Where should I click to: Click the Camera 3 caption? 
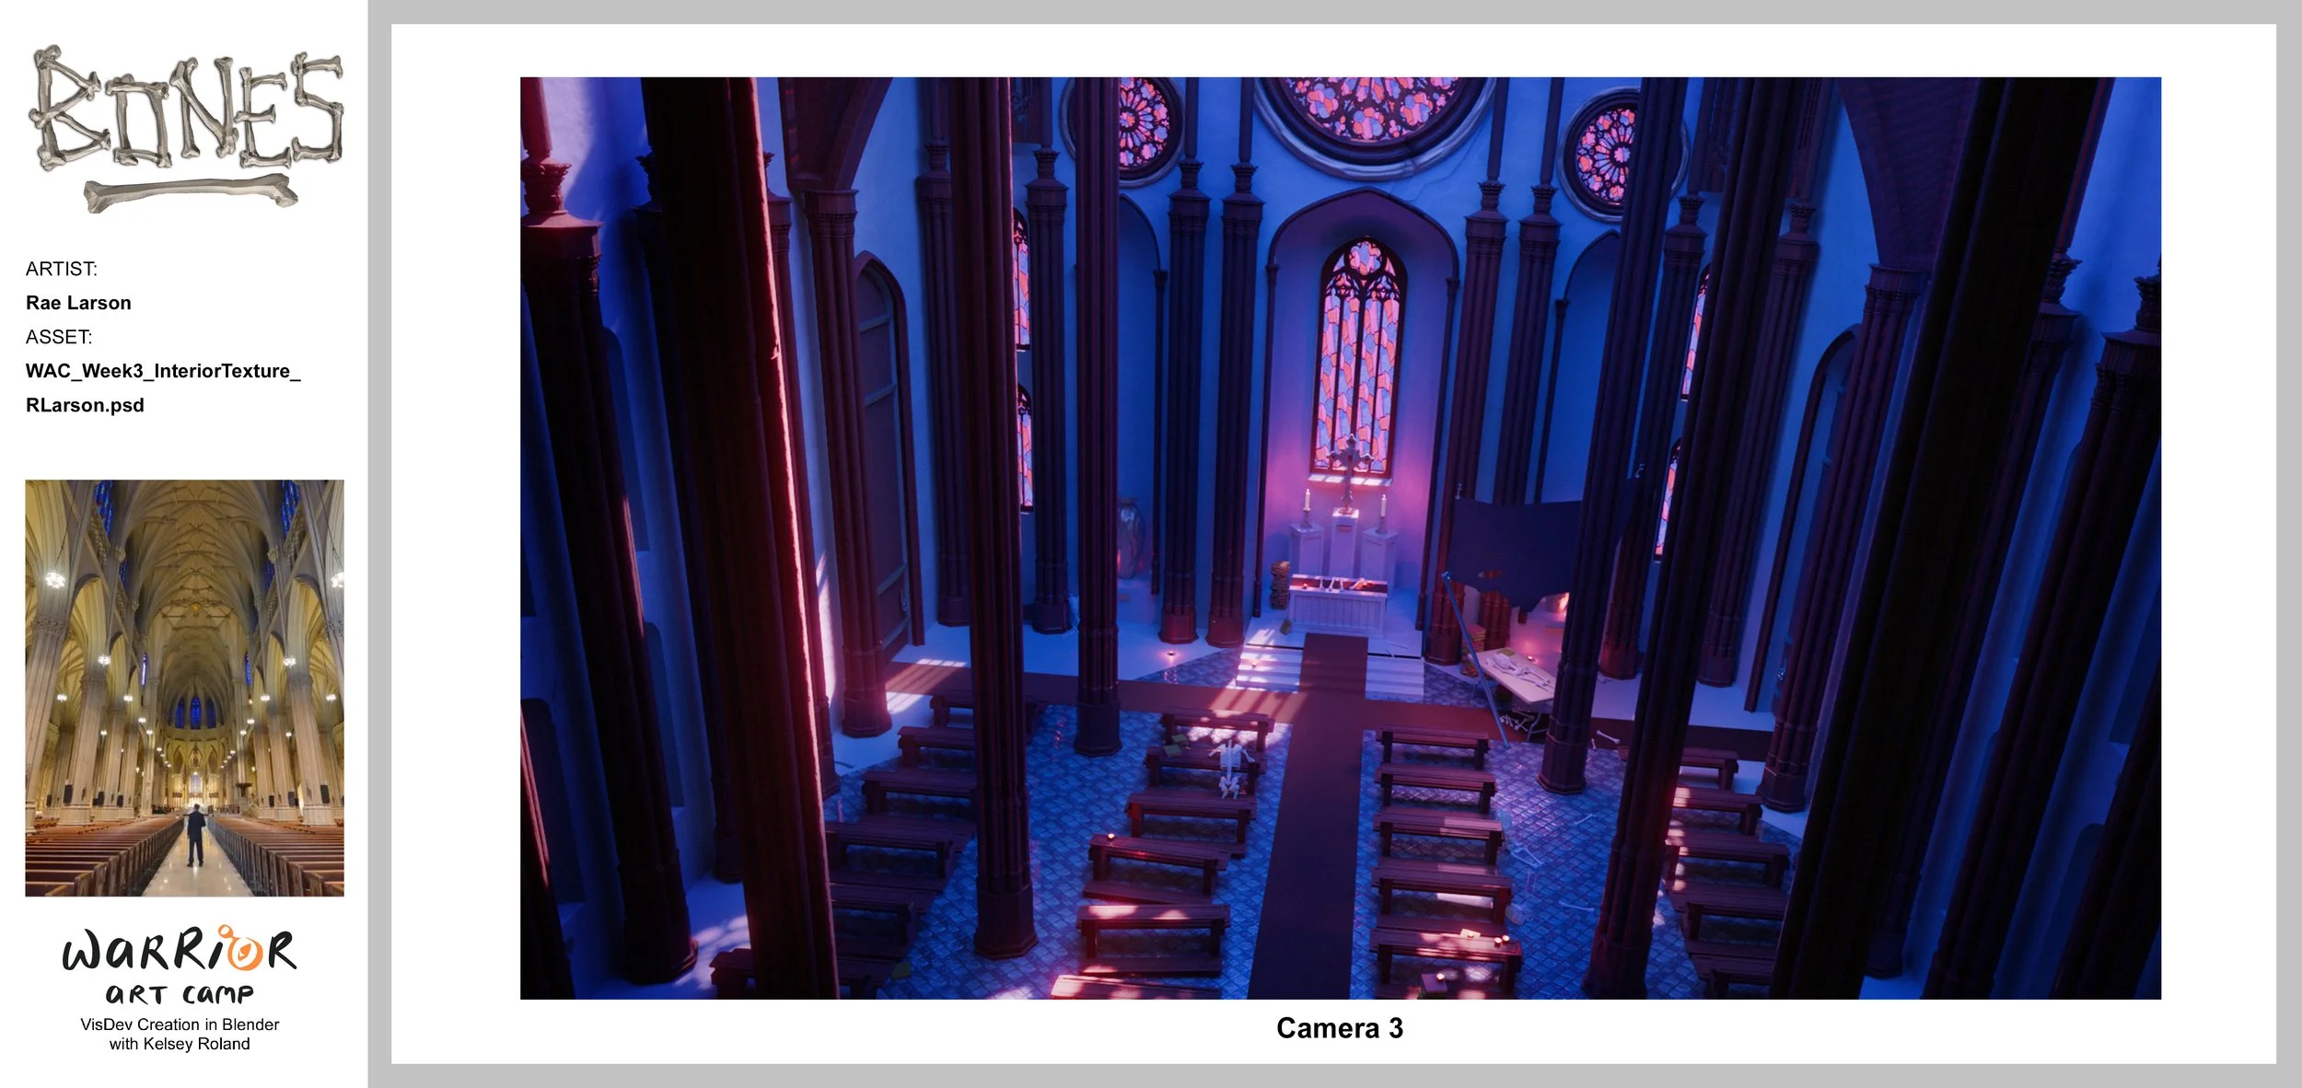[x=1339, y=1028]
